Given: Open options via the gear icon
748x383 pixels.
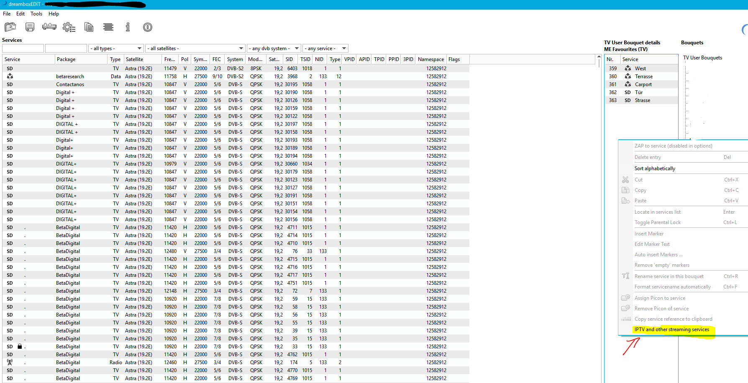Looking at the screenshot, I should pos(69,28).
